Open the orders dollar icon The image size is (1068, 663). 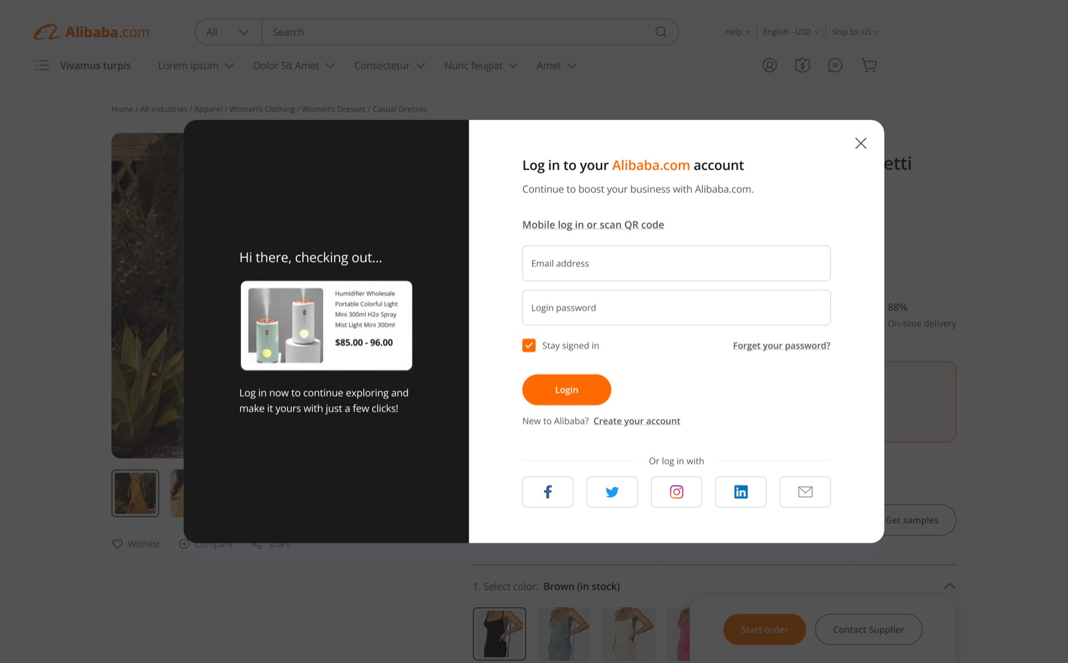coord(802,65)
